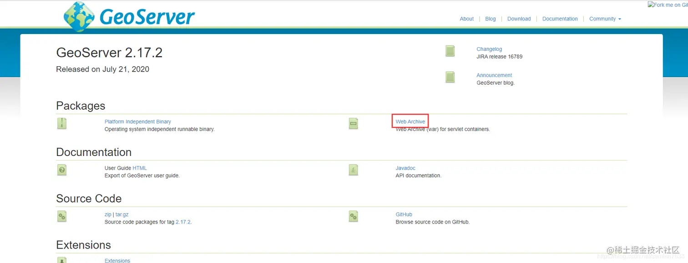Open the Javadoc link
Image resolution: width=688 pixels, height=263 pixels.
point(405,168)
